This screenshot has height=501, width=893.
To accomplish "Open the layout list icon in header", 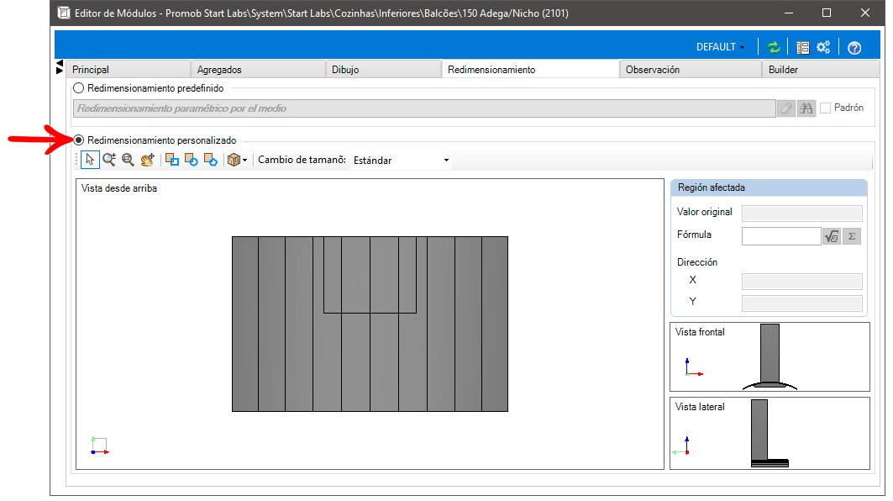I will point(803,47).
